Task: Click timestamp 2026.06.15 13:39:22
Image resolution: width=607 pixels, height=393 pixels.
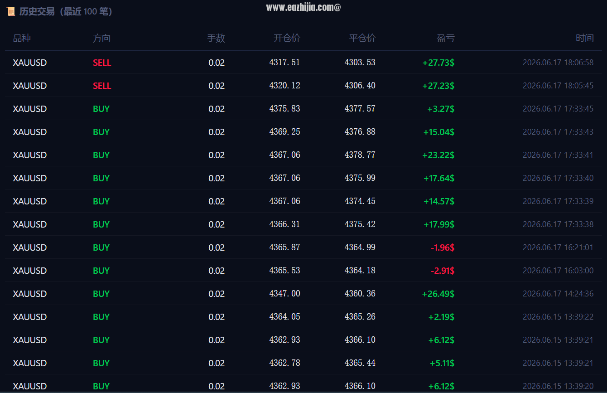Action: click(x=558, y=317)
